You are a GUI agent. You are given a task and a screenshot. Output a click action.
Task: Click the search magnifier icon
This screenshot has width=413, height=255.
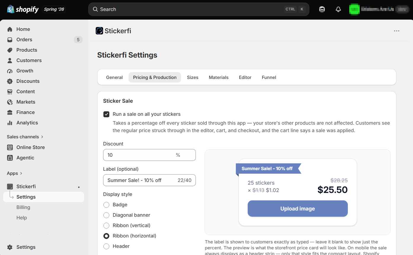[x=95, y=9]
